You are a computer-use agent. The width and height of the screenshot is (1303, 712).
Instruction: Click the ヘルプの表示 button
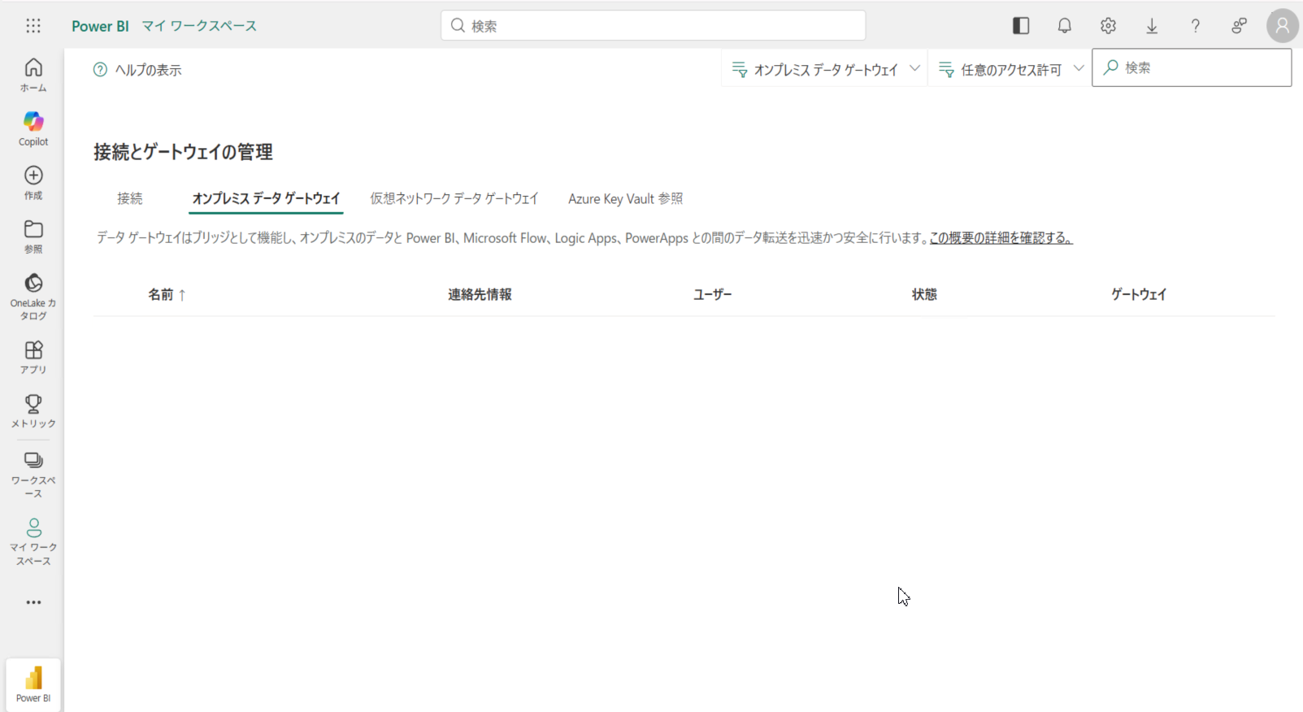(x=137, y=70)
